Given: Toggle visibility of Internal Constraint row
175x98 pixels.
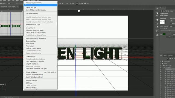Looking at the screenshot, I should point(161,85).
